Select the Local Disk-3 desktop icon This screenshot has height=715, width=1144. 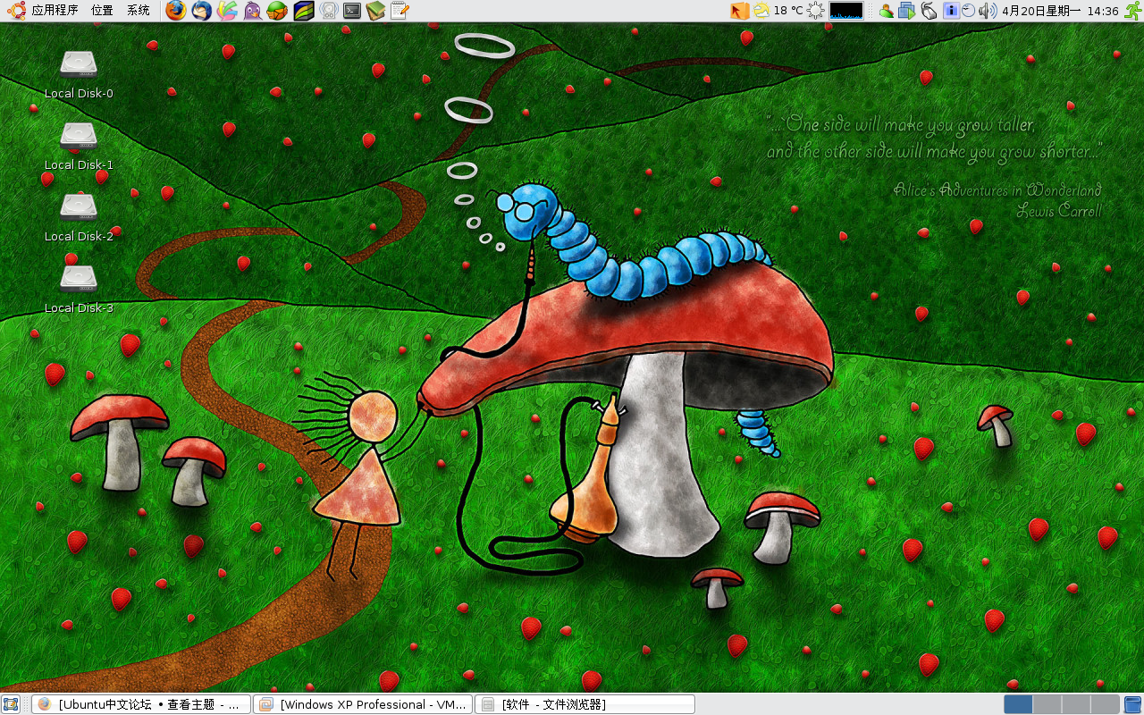pos(79,289)
